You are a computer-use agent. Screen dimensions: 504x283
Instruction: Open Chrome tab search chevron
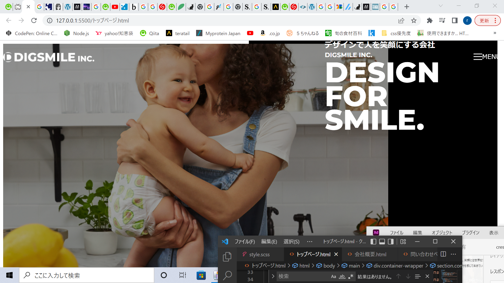click(441, 6)
